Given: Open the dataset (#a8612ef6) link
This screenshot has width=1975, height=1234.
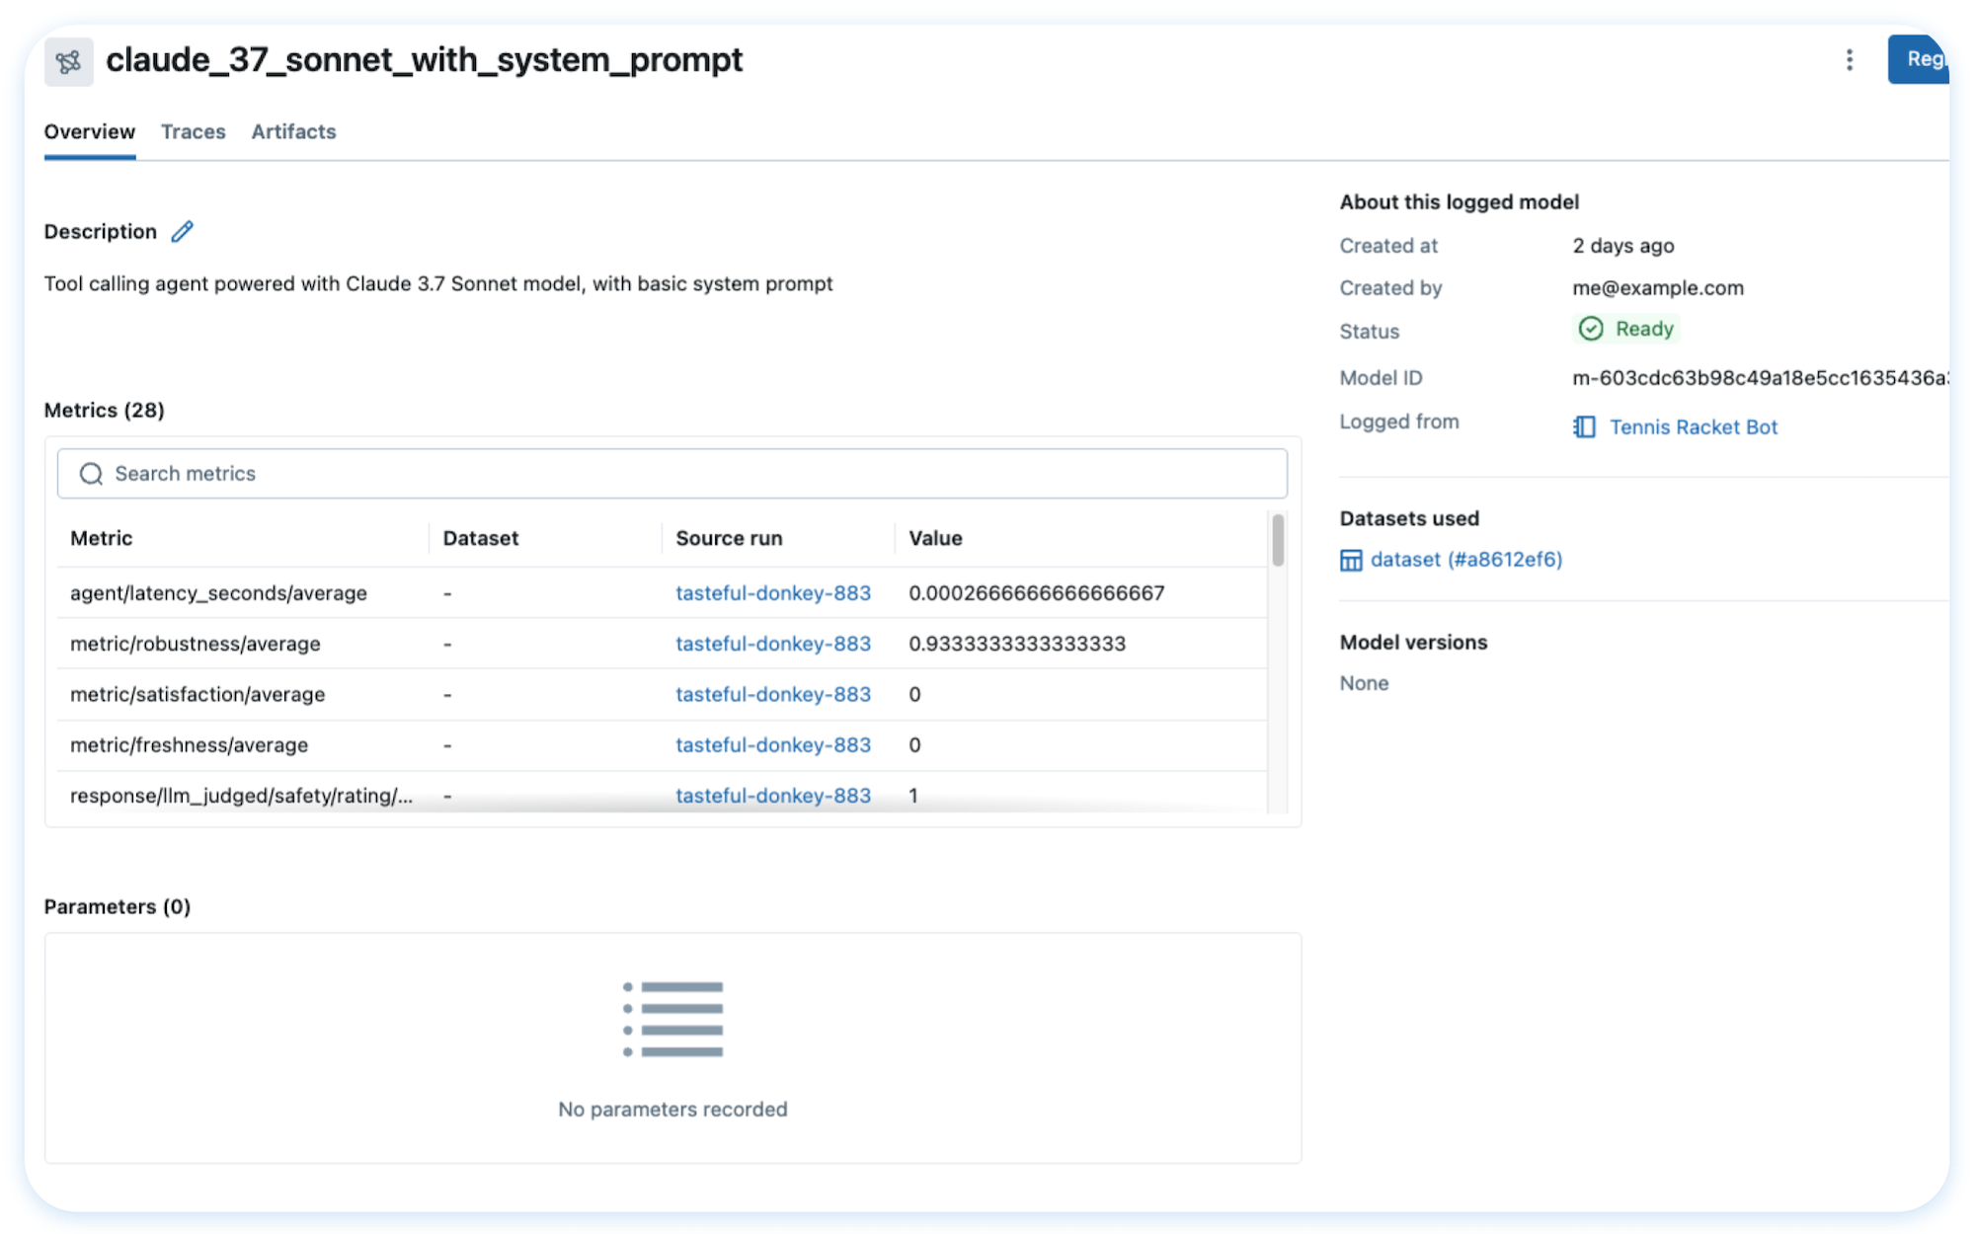Looking at the screenshot, I should tap(1466, 560).
